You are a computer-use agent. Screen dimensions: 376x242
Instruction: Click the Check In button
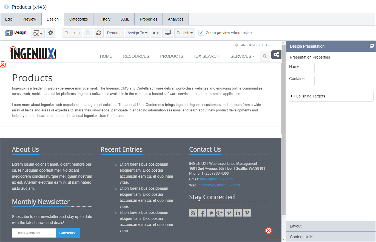pos(72,33)
